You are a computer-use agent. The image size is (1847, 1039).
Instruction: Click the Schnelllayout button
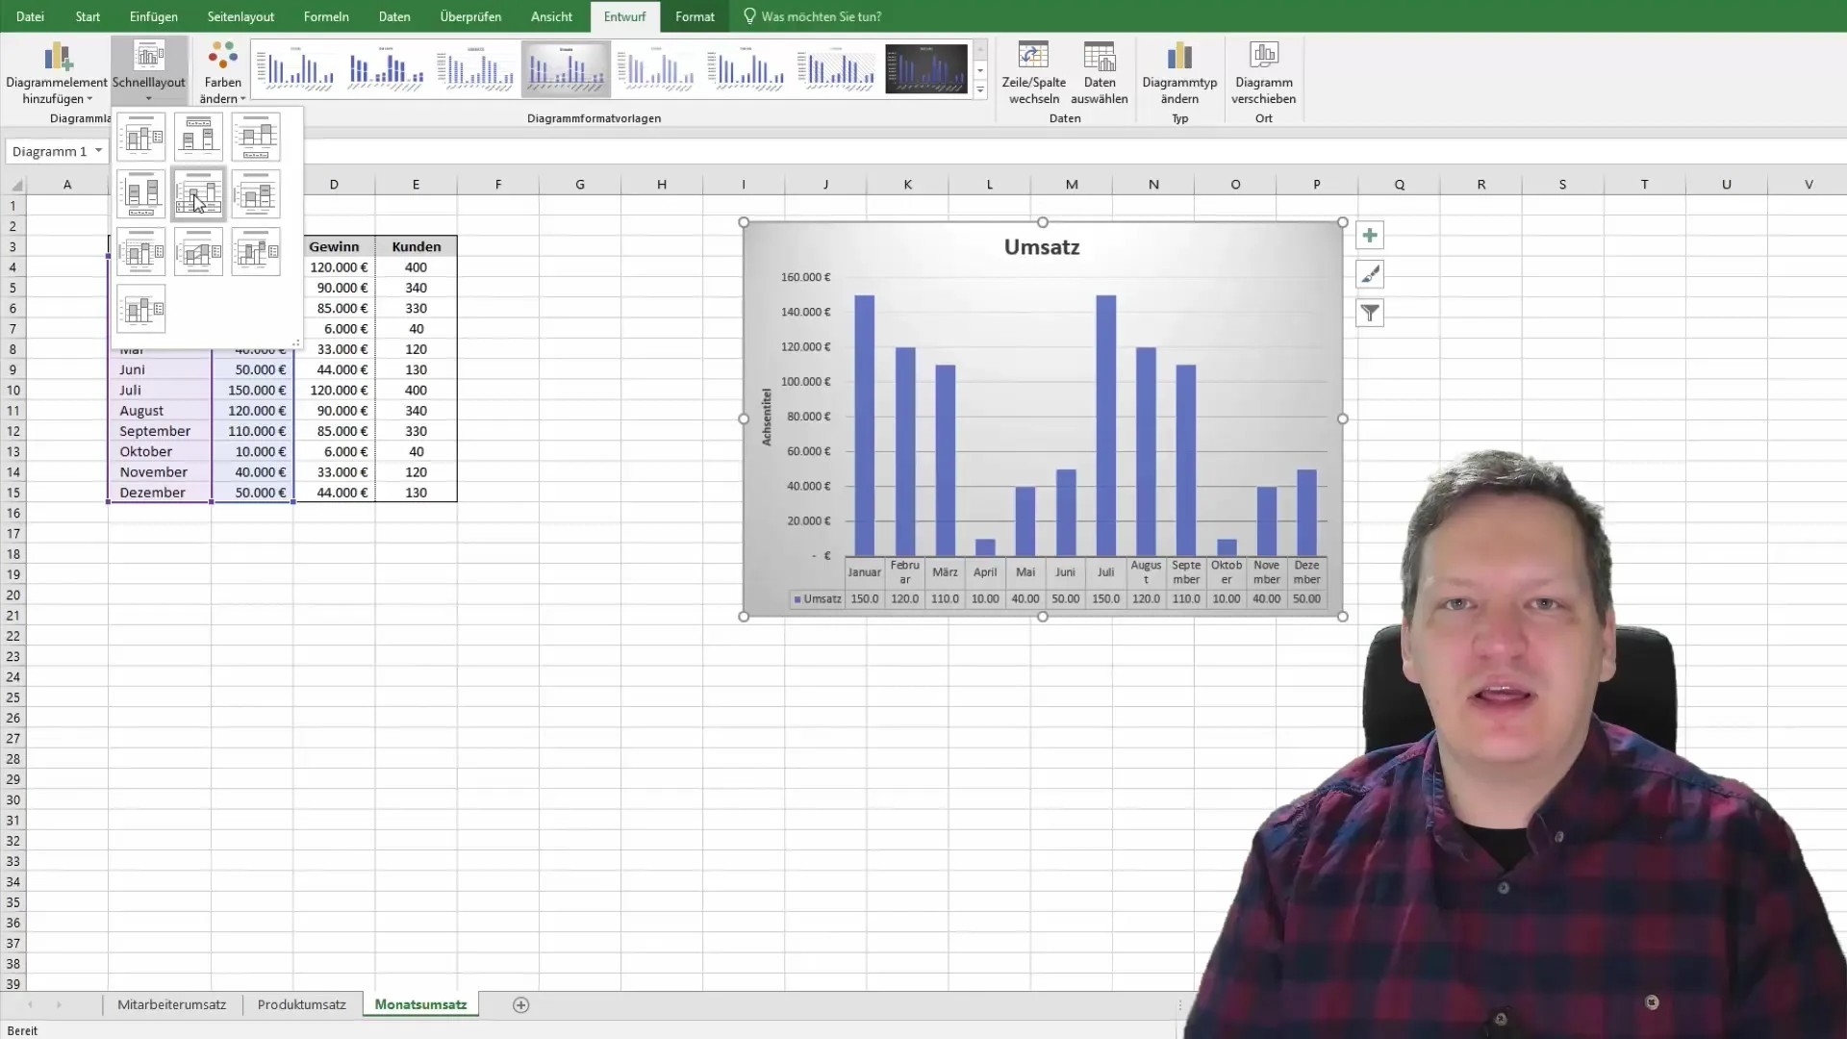148,72
